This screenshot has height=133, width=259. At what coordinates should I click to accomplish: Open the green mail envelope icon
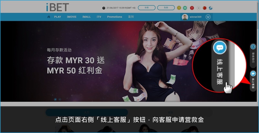[x=185, y=7]
